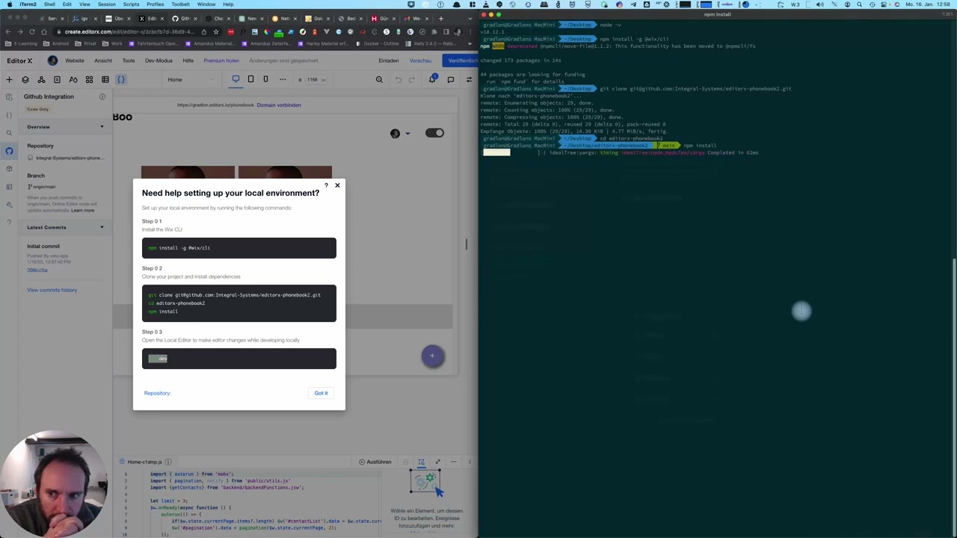Open the notifications bell icon

pyautogui.click(x=433, y=79)
